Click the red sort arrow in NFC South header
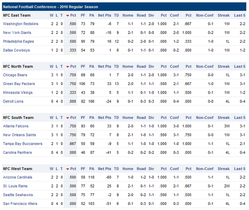Viewport: 249px width, 210px height. coord(68,118)
